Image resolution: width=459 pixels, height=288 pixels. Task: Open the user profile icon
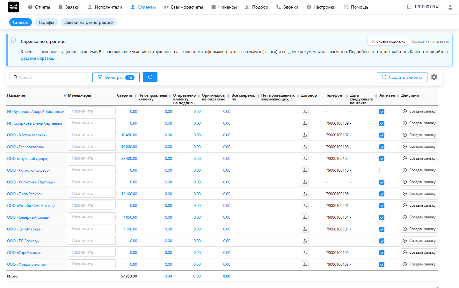point(450,7)
